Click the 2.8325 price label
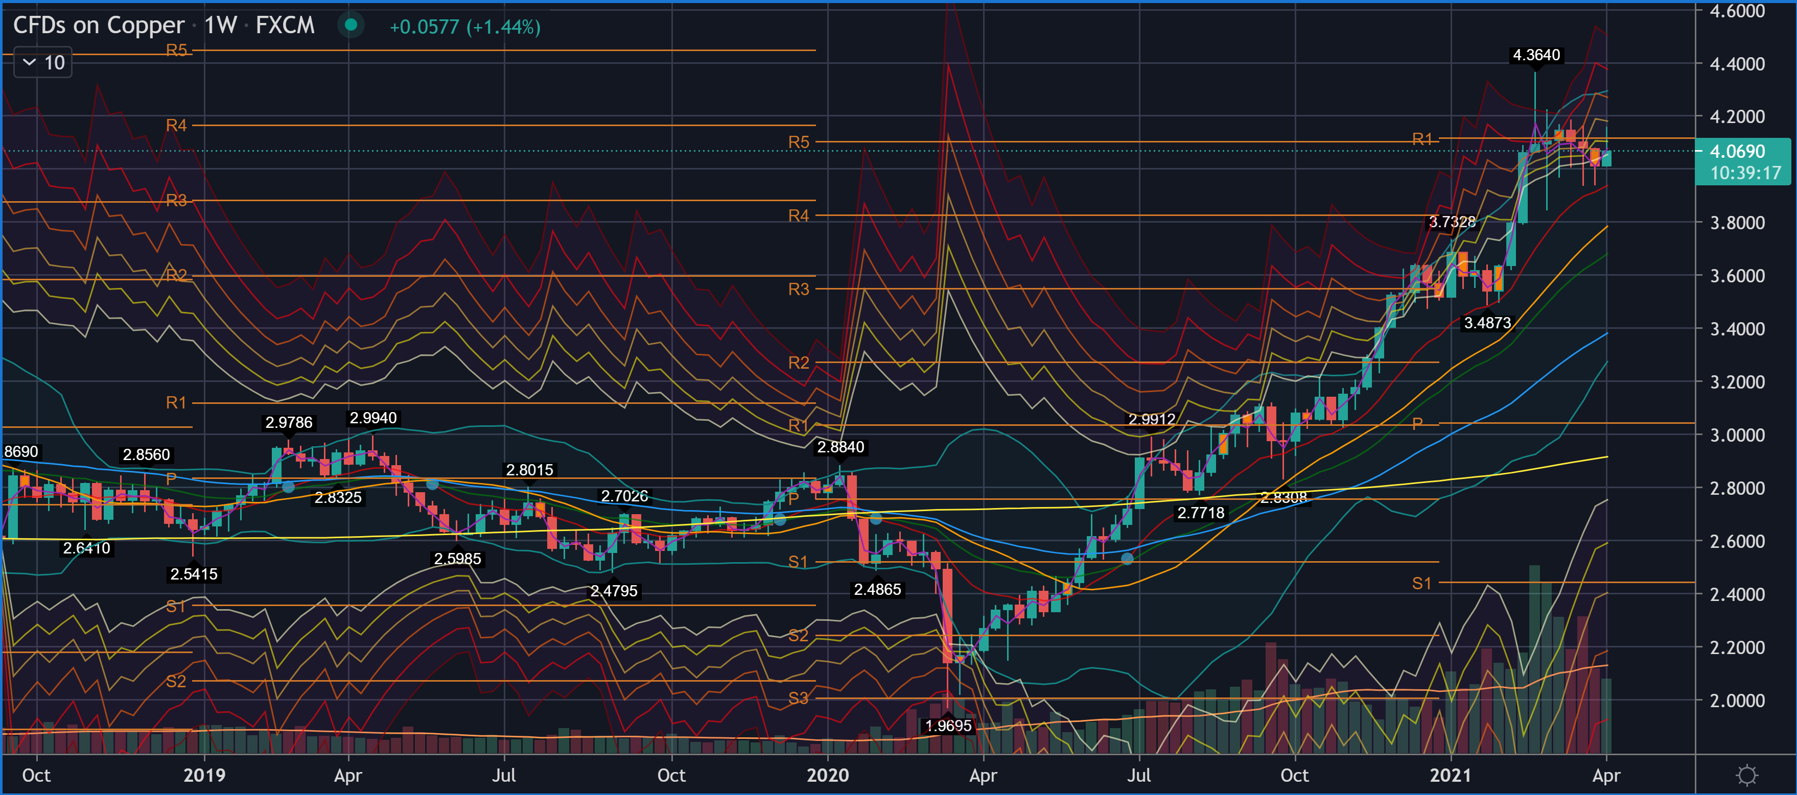The width and height of the screenshot is (1797, 795). tap(338, 497)
